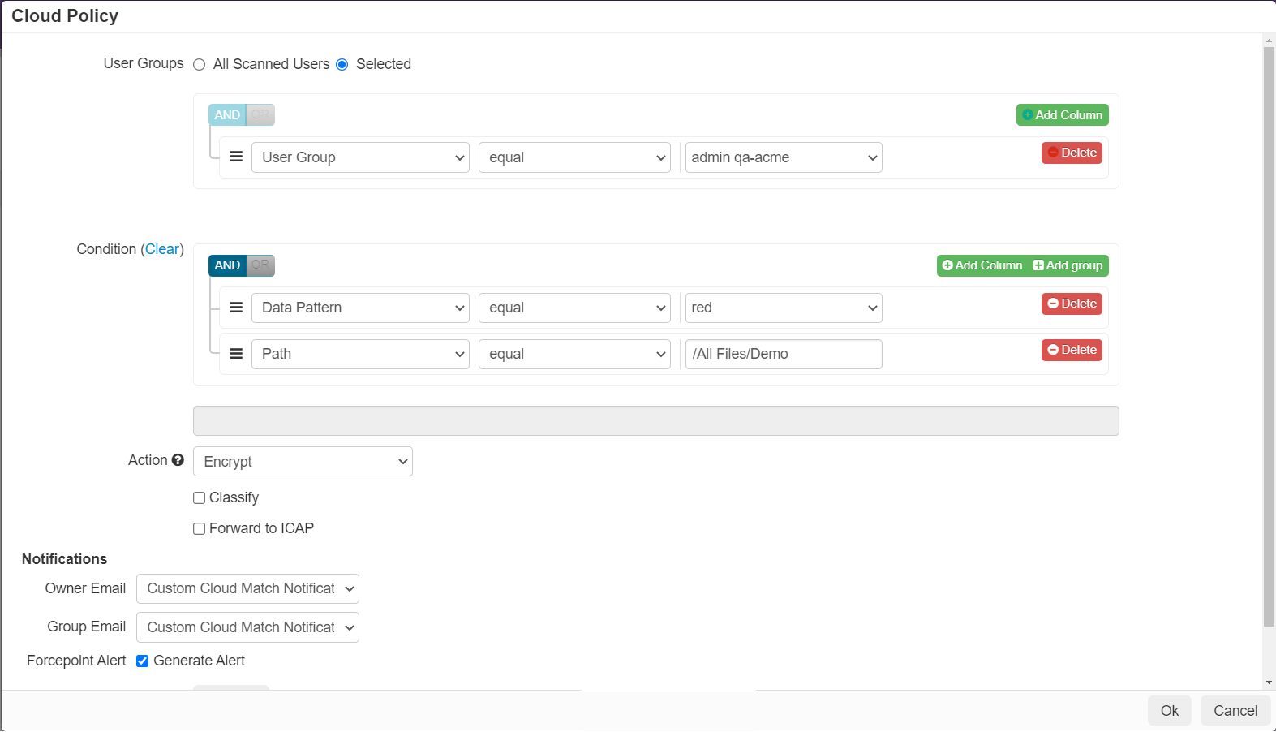
Task: Delete the Path condition row
Action: 1072,350
